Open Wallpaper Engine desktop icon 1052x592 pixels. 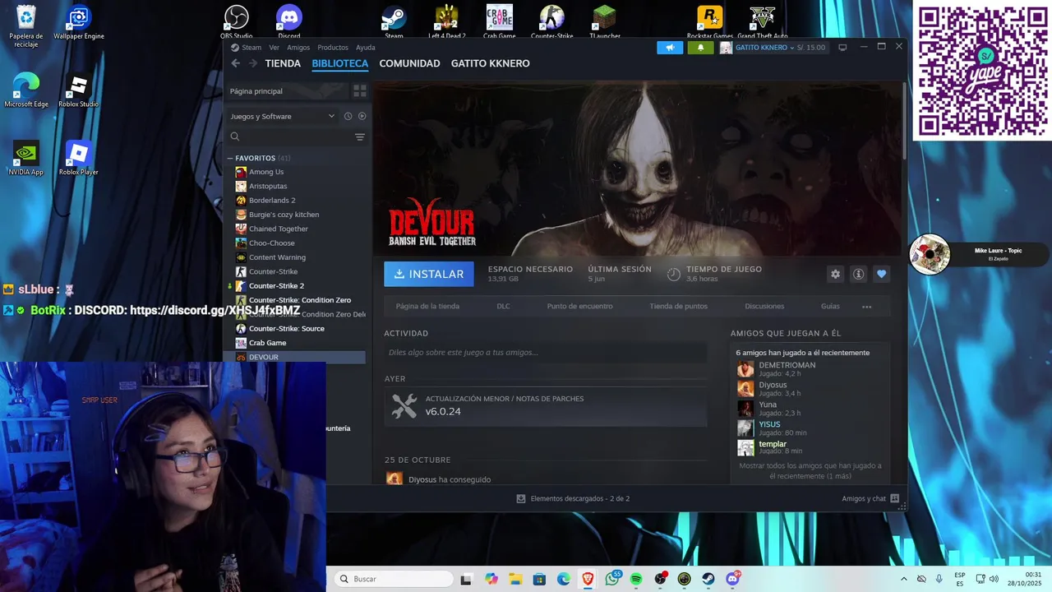79,21
